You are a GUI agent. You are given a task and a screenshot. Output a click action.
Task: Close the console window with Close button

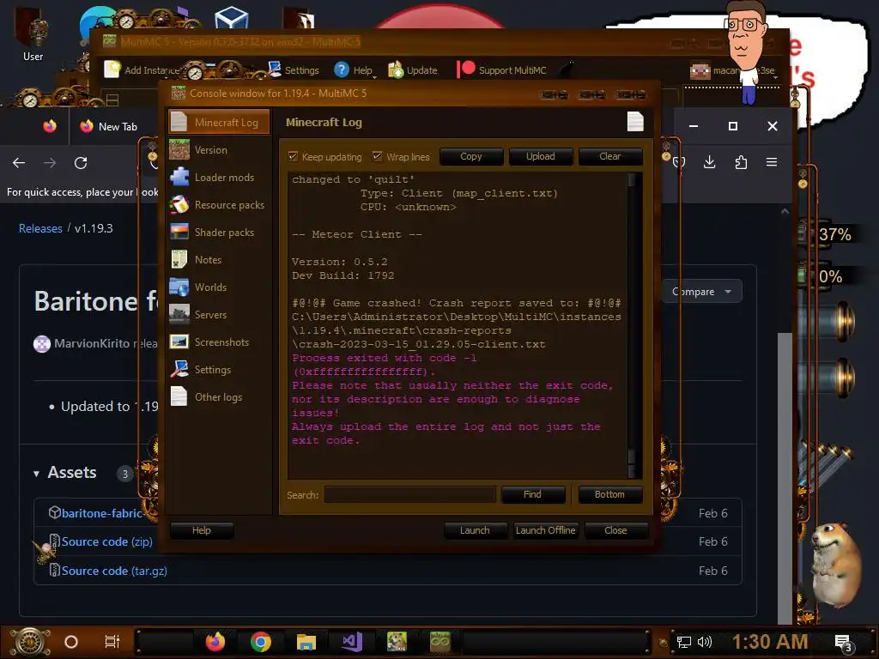click(x=615, y=530)
